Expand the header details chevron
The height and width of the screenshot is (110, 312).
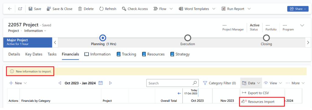click(x=302, y=25)
